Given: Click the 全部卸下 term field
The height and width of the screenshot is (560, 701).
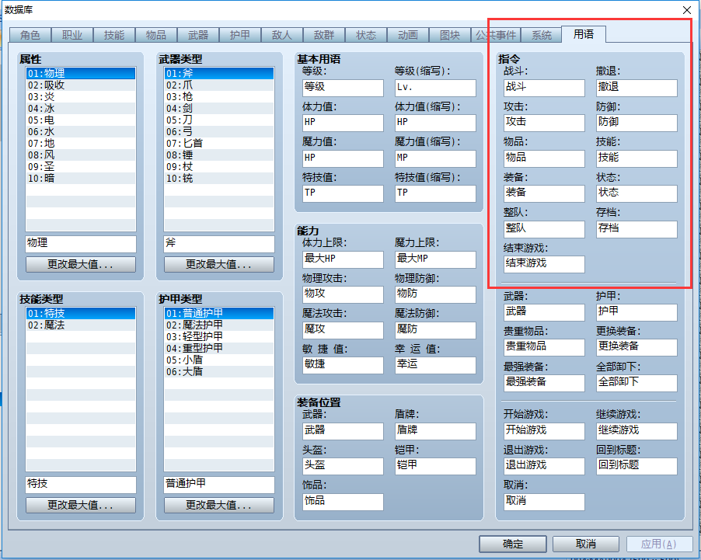Looking at the screenshot, I should [x=636, y=383].
